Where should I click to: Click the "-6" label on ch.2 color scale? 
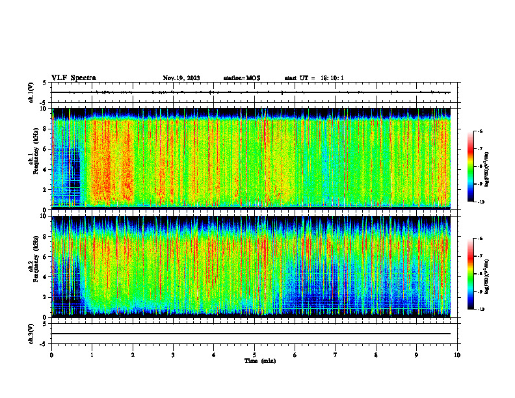click(x=479, y=239)
